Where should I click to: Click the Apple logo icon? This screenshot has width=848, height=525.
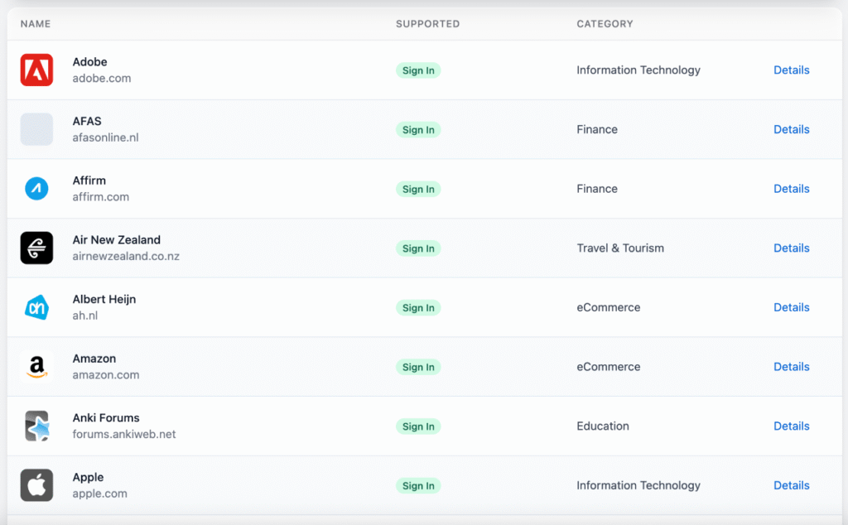click(36, 485)
